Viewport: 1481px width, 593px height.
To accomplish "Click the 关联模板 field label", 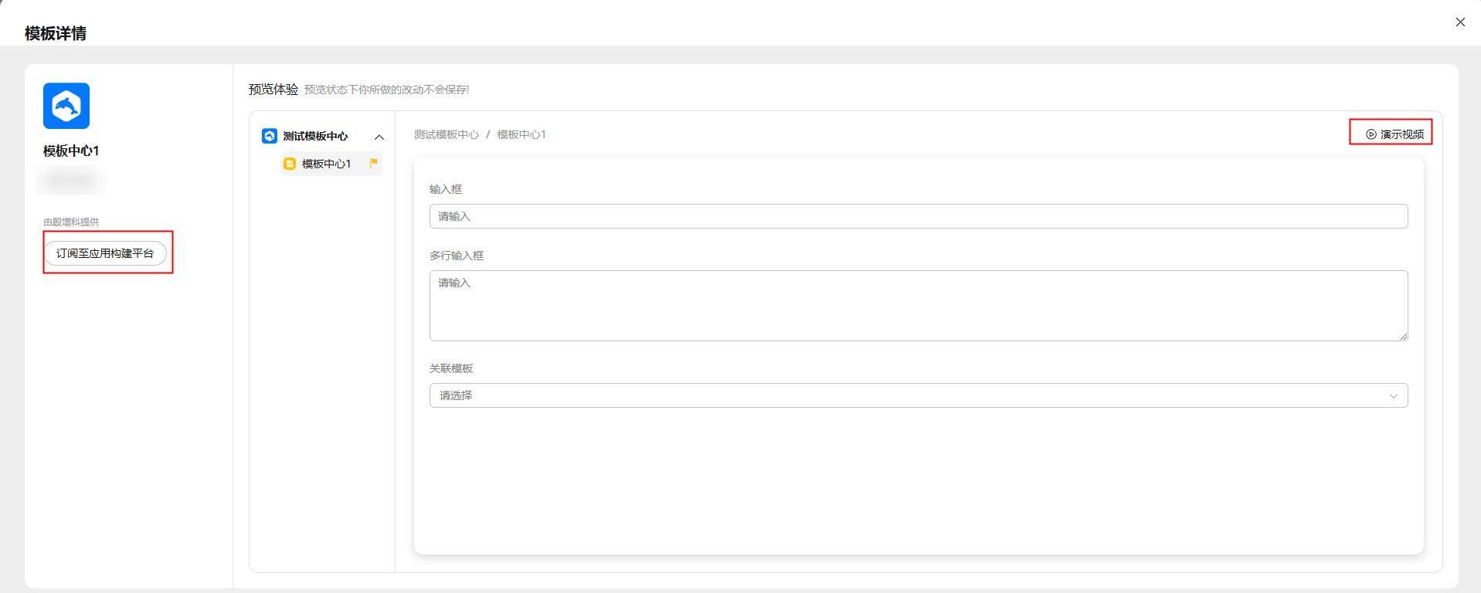I will pyautogui.click(x=451, y=368).
